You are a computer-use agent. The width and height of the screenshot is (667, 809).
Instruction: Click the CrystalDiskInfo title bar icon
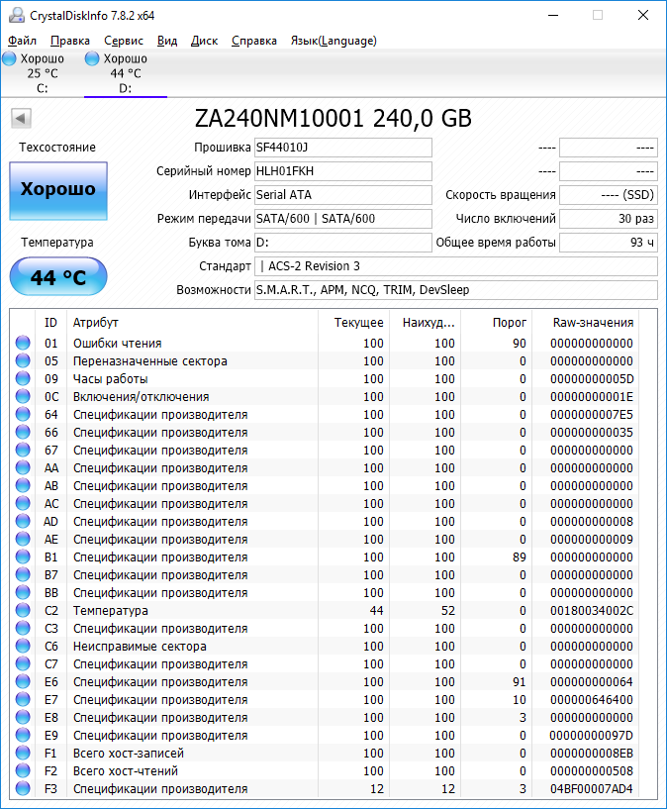[x=17, y=16]
